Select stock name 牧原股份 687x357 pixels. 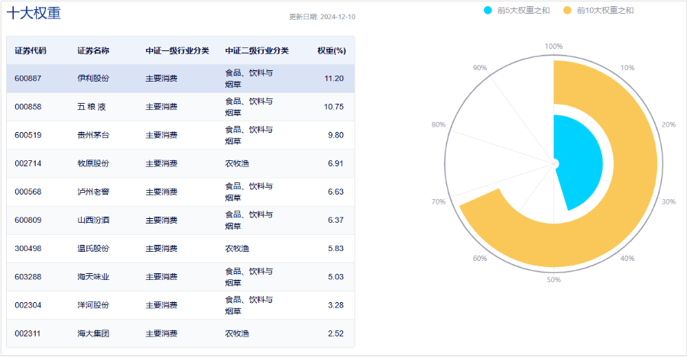[x=93, y=163]
